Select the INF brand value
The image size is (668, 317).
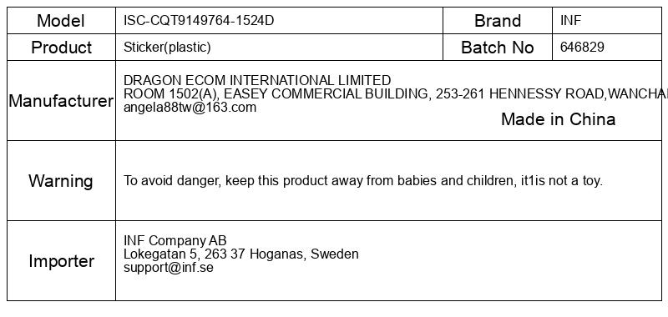570,20
